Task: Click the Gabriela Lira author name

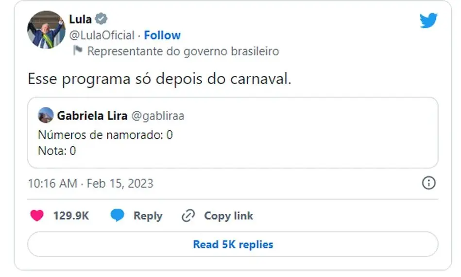Action: click(92, 116)
